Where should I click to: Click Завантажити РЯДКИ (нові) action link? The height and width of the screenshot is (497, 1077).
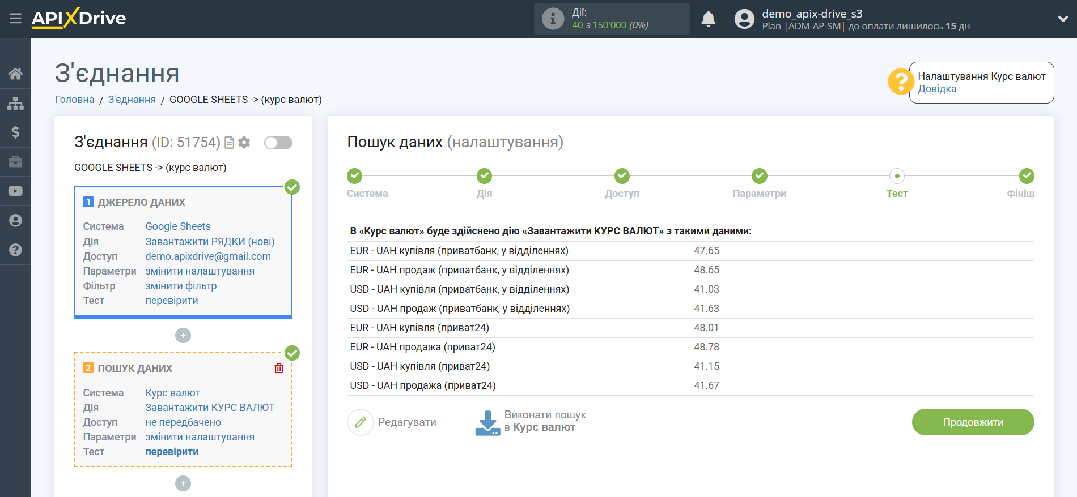(210, 242)
